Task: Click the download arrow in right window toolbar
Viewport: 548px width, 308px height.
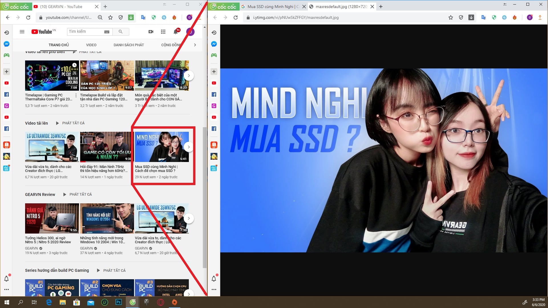Action: tap(471, 17)
